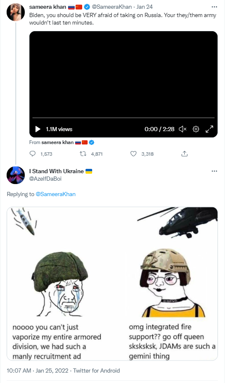Click the 10:07 AM Jan 25, 2022 timestamp

coord(37,371)
